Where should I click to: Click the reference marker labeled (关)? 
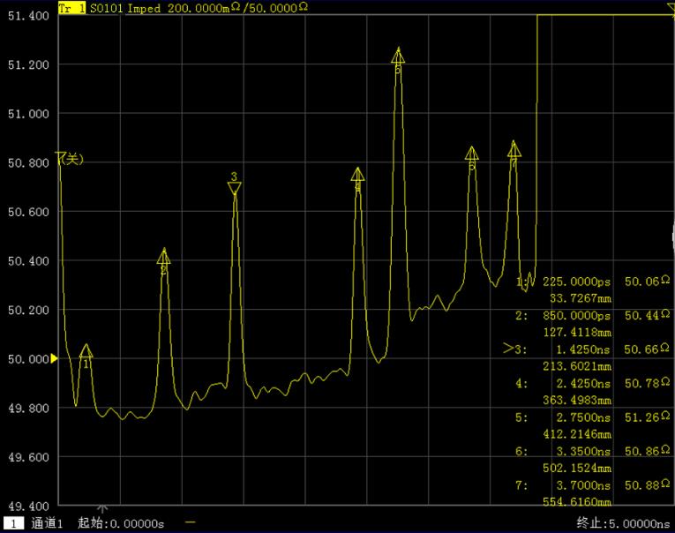pyautogui.click(x=70, y=159)
